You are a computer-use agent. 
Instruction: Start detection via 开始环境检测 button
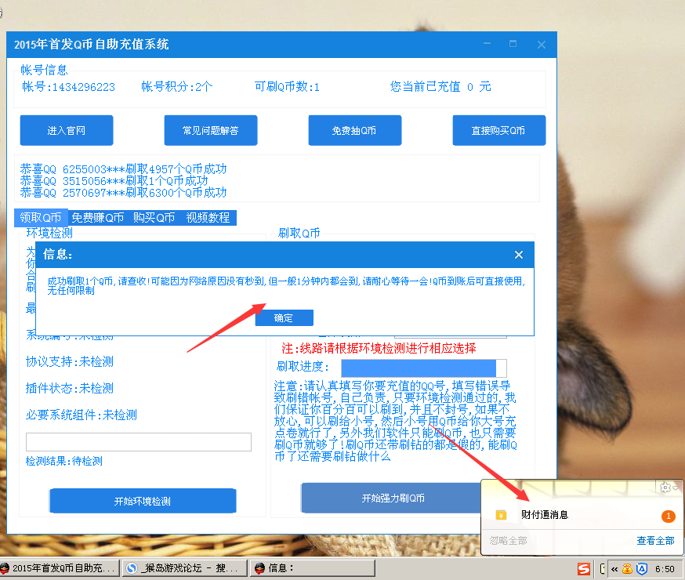pyautogui.click(x=142, y=501)
